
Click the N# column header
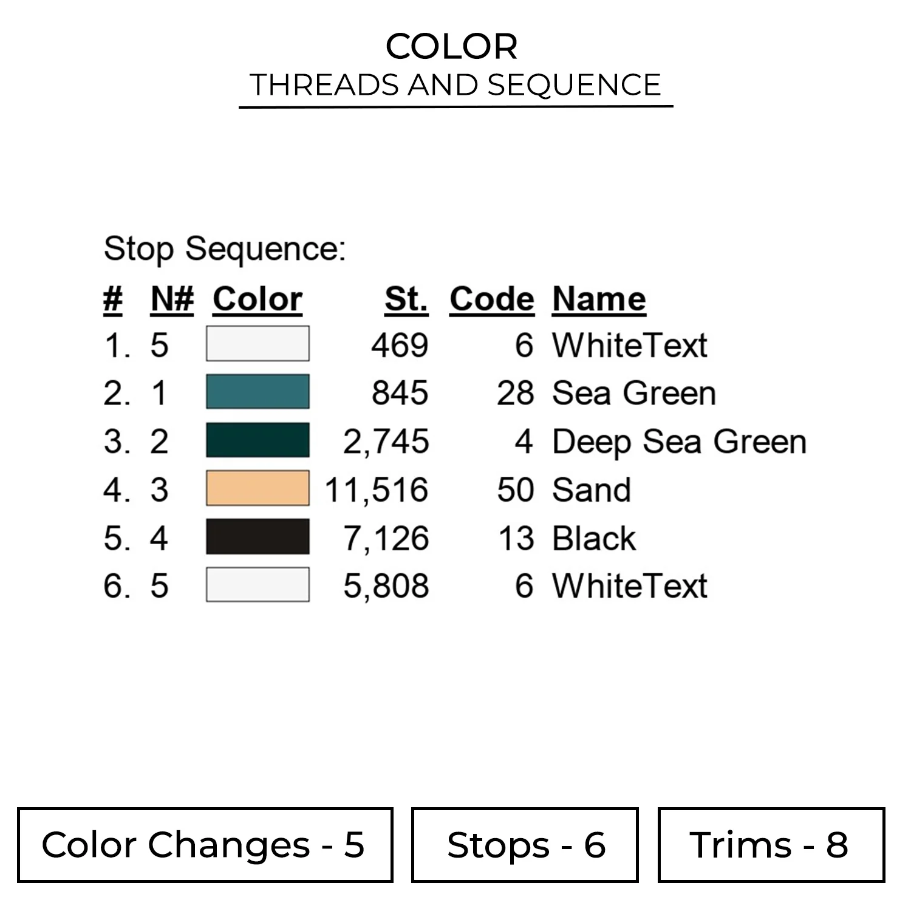click(172, 299)
